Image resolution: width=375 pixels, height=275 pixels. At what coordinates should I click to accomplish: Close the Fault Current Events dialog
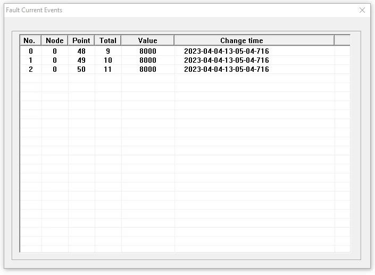tap(362, 10)
